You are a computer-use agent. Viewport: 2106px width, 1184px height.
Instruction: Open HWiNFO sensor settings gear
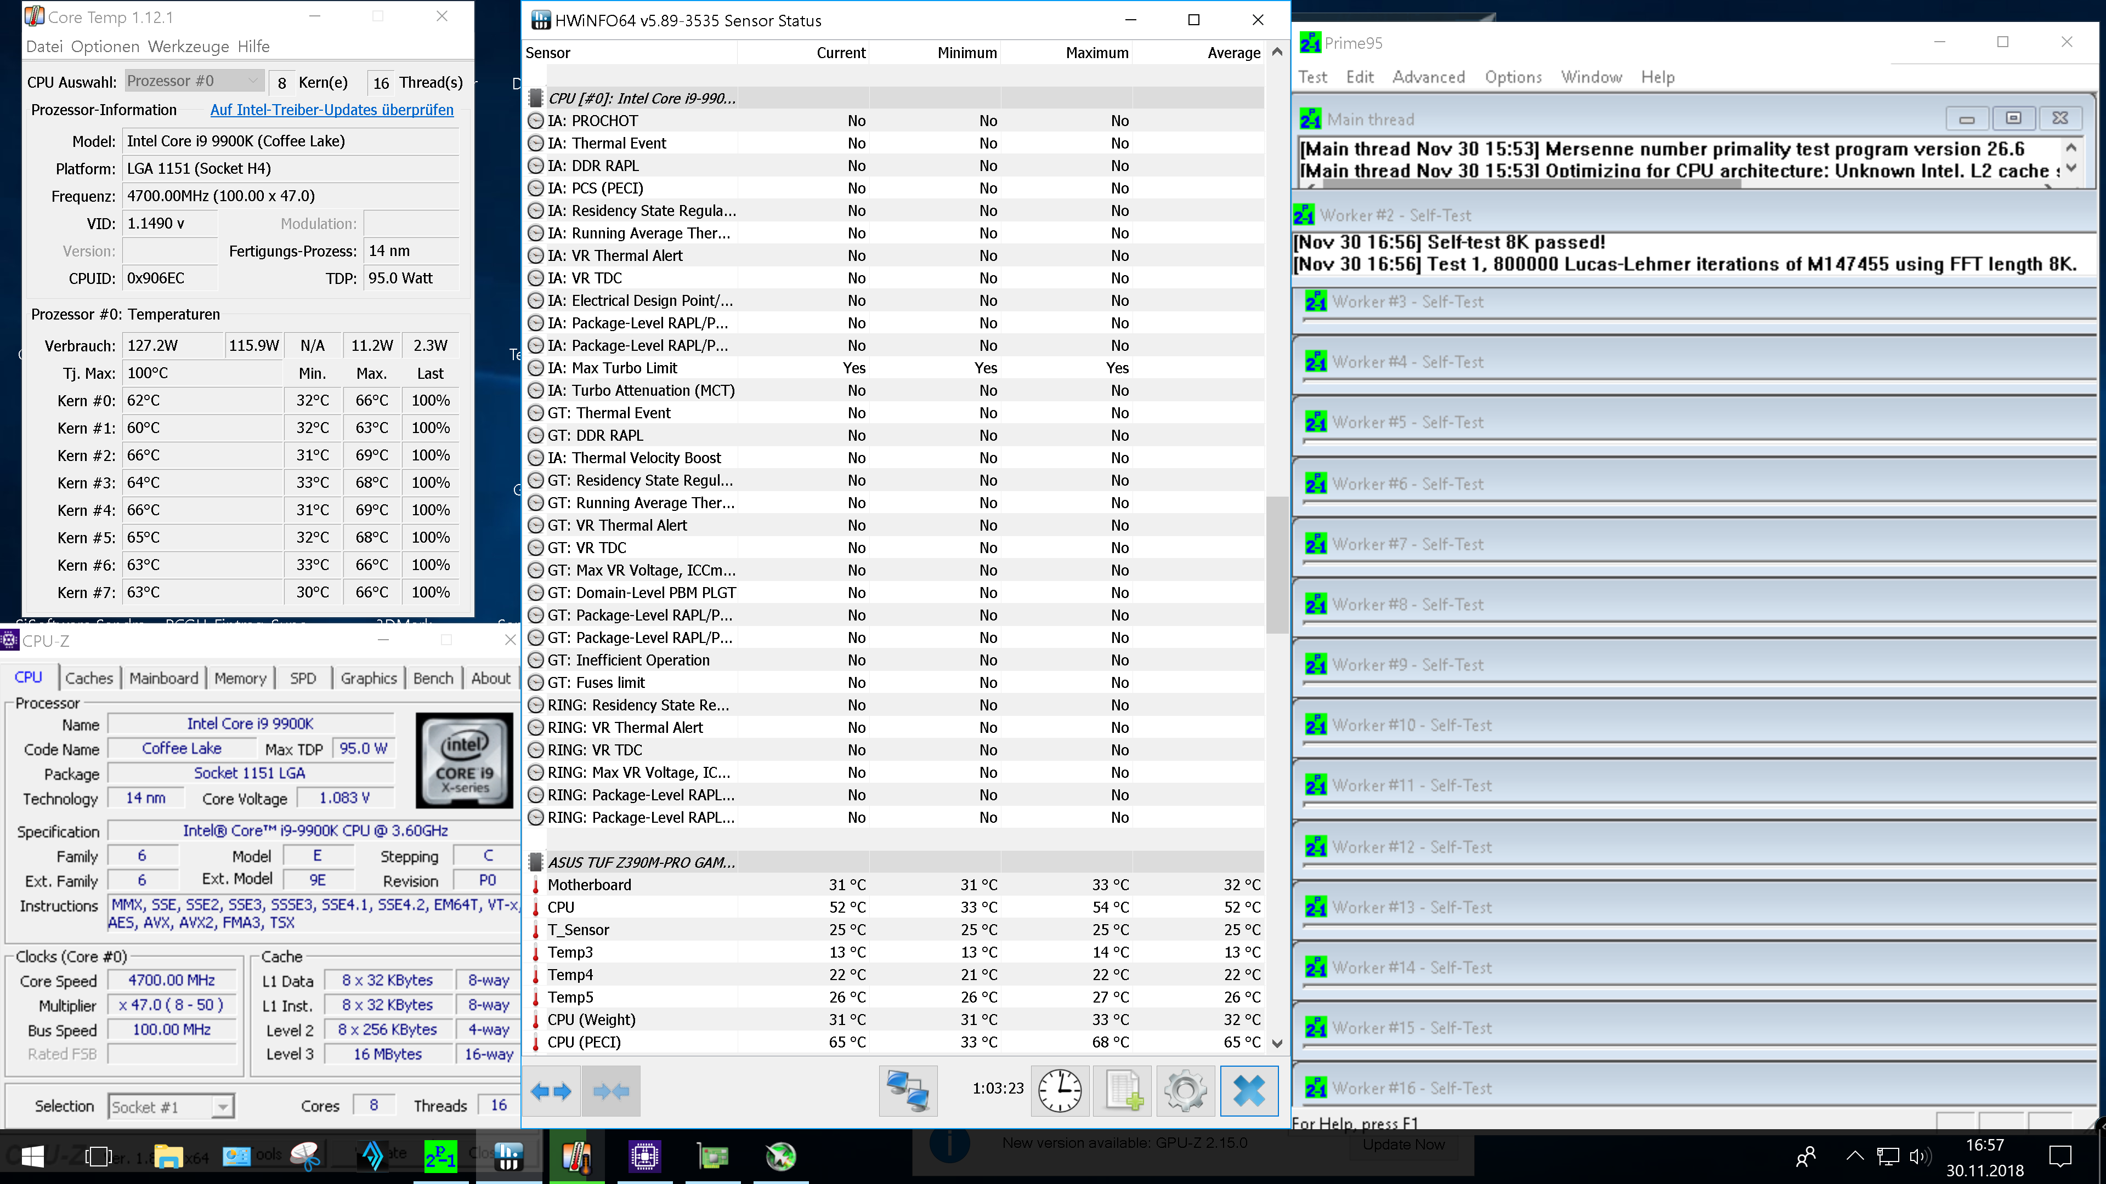1185,1091
